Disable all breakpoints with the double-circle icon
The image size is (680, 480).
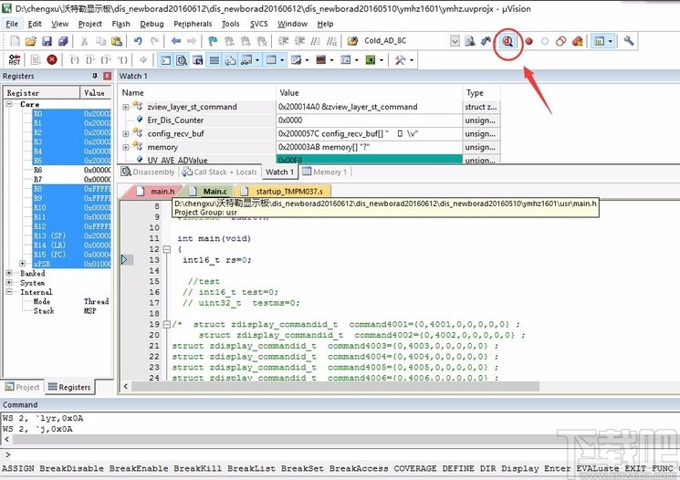[560, 41]
